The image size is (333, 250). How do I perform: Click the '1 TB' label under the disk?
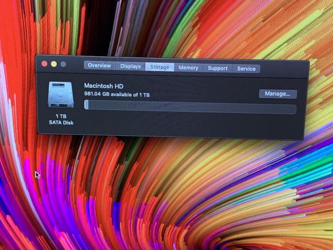pos(61,116)
